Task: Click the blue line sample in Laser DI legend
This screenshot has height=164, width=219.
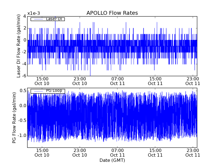Action: point(38,19)
